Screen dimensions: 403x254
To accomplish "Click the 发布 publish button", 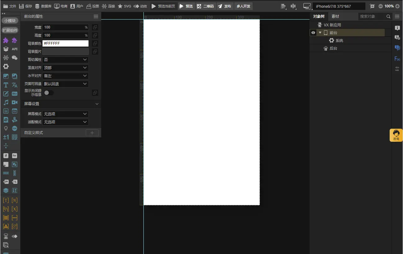I will (224, 6).
